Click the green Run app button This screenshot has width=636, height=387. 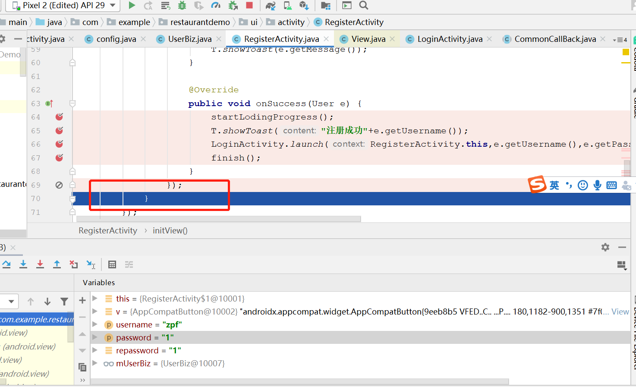click(132, 5)
